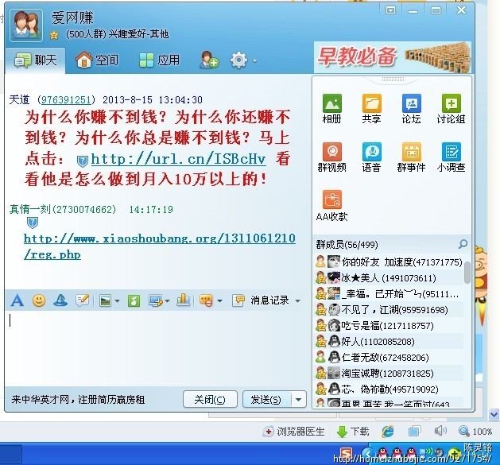500x465 pixels.
Task: Click the 群成员(56/499) header
Action: [x=347, y=245]
